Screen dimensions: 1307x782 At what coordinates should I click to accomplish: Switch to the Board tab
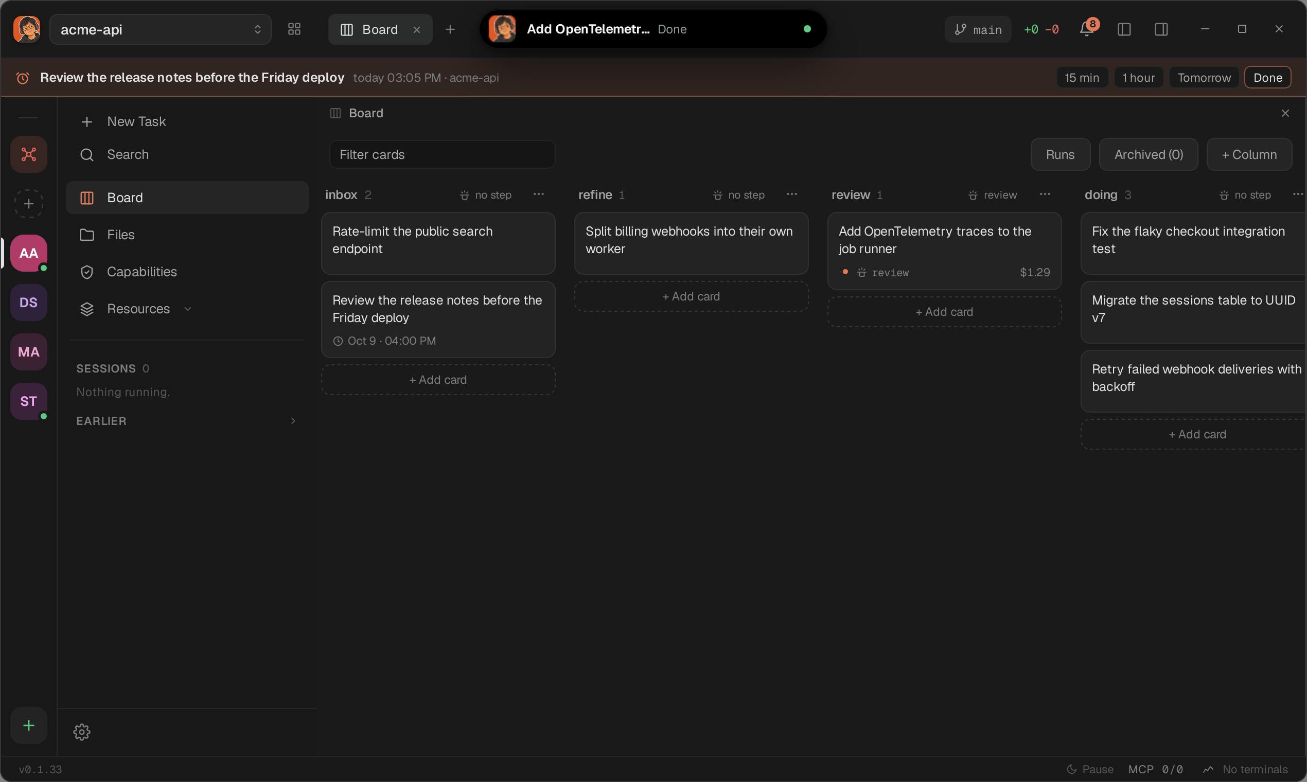pos(379,29)
